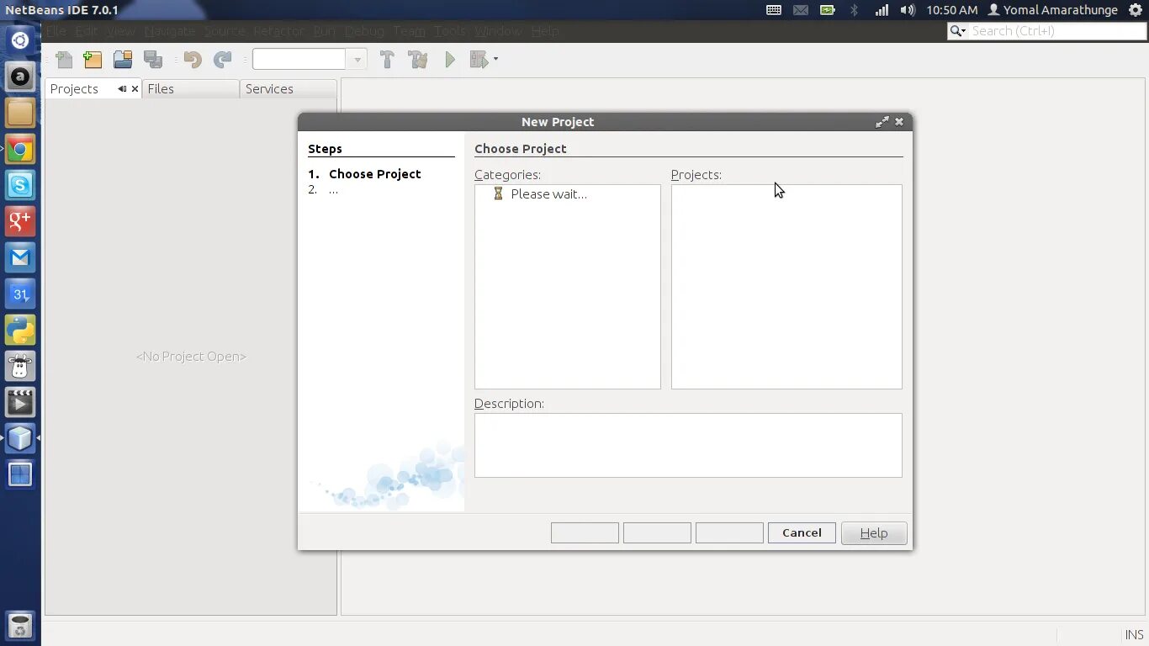This screenshot has height=646, width=1149.
Task: Click the NetBeans cube launcher icon
Action: click(x=20, y=438)
